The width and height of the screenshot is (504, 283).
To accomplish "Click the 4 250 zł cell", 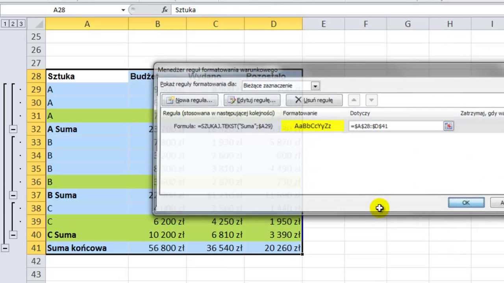I will pyautogui.click(x=215, y=222).
